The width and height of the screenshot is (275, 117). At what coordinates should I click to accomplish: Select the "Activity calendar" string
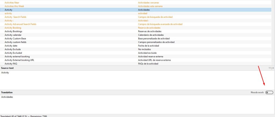[x=13, y=35]
